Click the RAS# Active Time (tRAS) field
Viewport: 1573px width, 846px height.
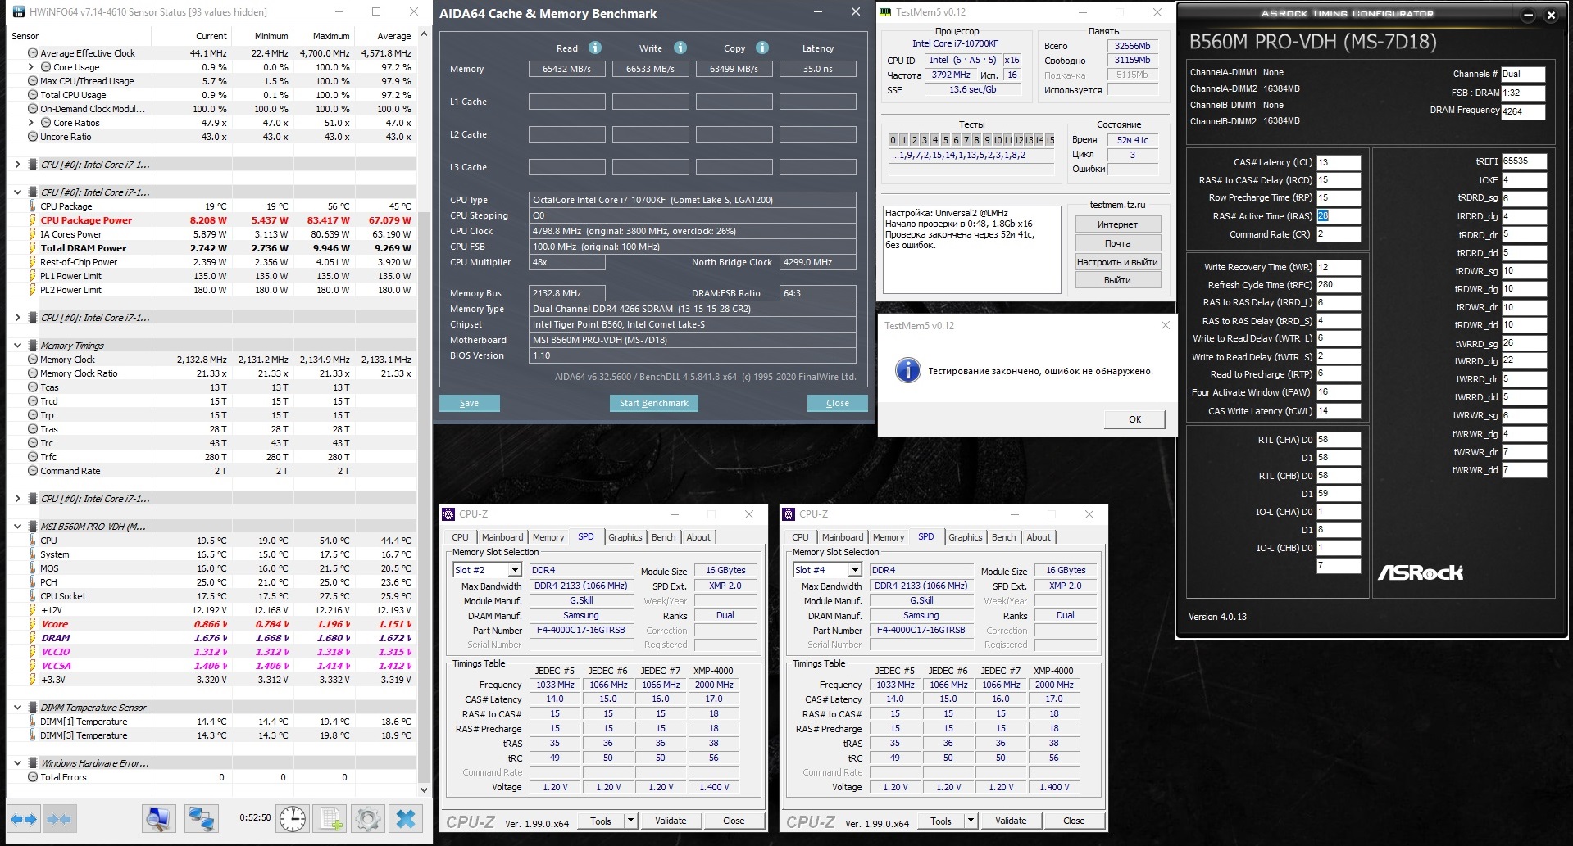click(1339, 216)
